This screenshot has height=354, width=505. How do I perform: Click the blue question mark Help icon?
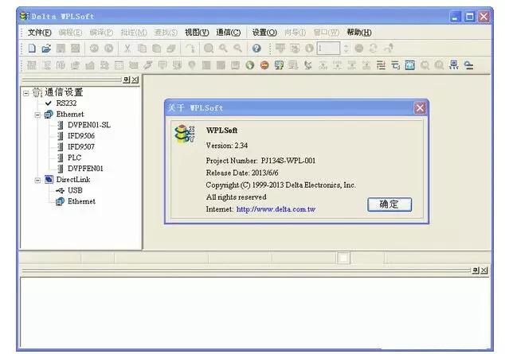point(256,49)
